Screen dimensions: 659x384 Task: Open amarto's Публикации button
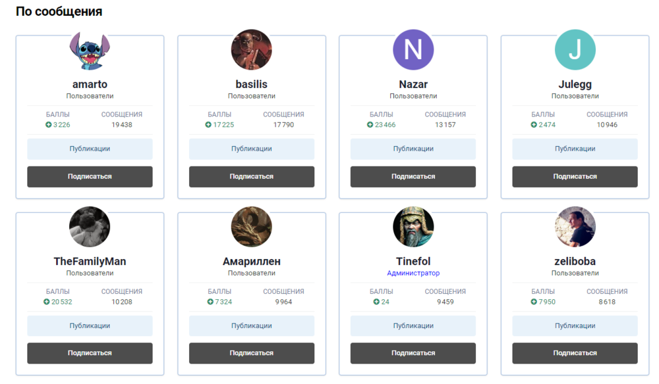90,149
